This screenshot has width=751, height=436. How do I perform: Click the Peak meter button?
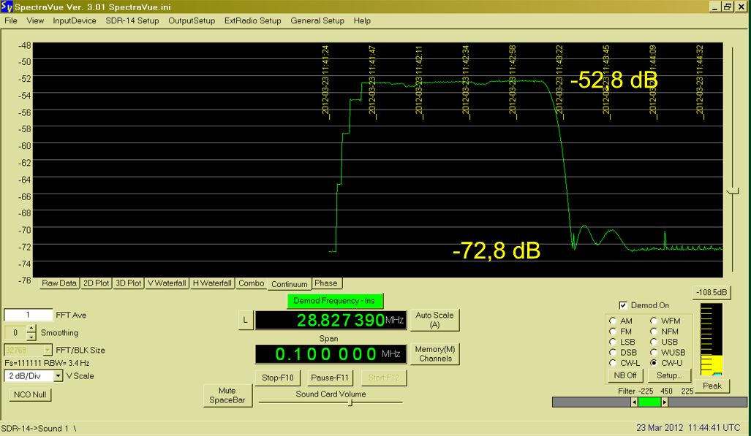pos(712,386)
